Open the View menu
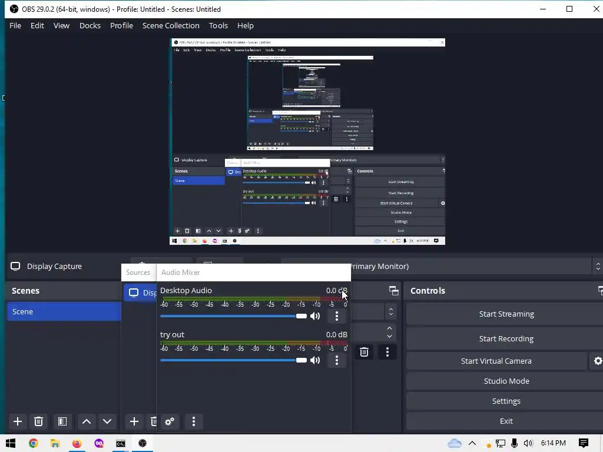 pos(61,25)
